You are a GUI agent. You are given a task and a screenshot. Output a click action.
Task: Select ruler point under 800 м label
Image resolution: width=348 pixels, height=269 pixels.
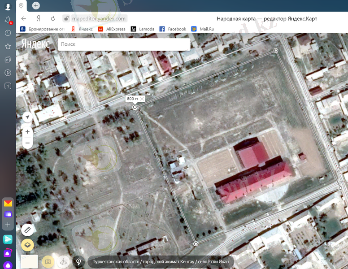pos(135,108)
